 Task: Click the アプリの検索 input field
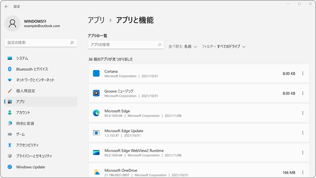click(x=126, y=44)
